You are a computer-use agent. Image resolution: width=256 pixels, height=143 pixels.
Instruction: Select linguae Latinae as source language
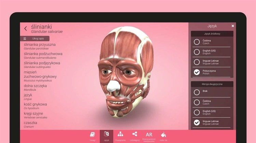click(197, 62)
